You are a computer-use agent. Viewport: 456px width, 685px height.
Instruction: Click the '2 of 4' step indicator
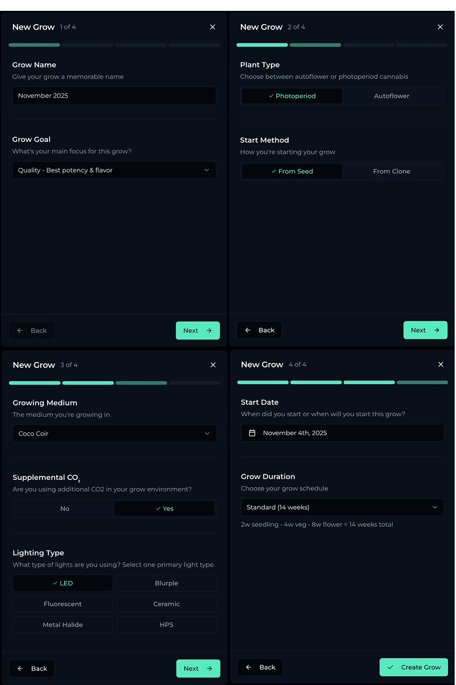296,27
